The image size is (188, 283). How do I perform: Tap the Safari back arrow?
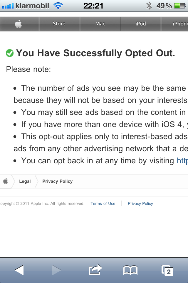point(19,270)
